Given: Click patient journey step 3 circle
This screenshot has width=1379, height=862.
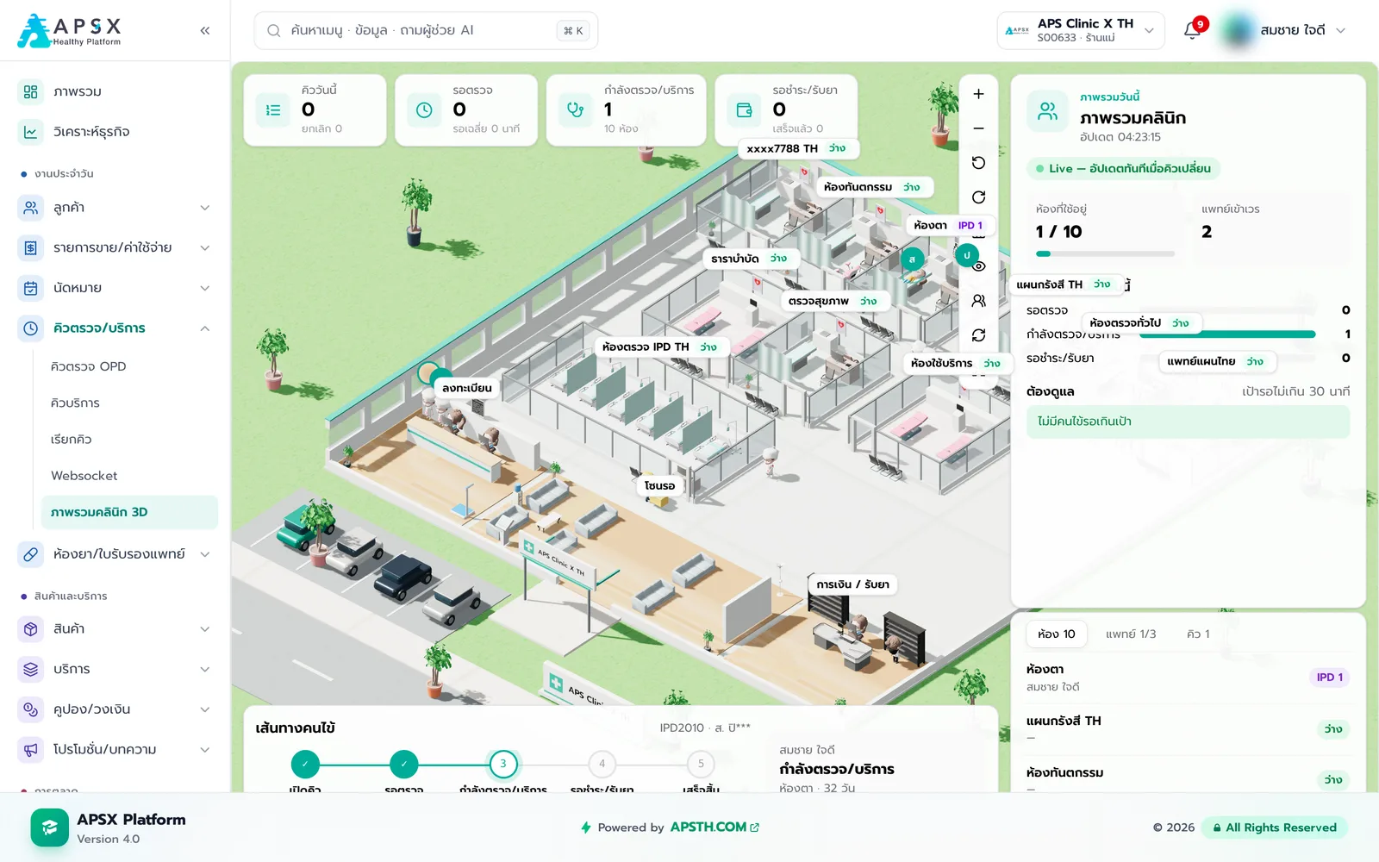Looking at the screenshot, I should click(x=503, y=764).
